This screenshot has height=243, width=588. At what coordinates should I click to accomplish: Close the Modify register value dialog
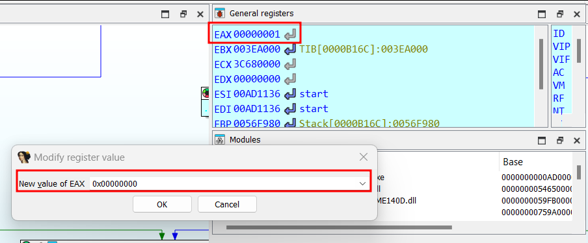pyautogui.click(x=364, y=157)
